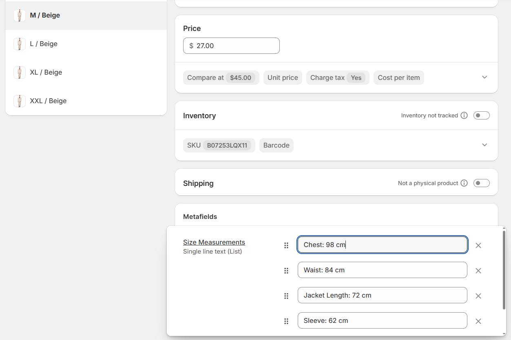Click the info icon next to Not a physical product
The height and width of the screenshot is (340, 511).
pos(464,183)
